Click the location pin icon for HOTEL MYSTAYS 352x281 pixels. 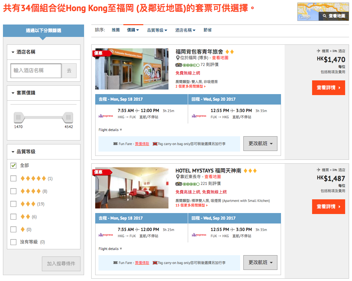tap(178, 177)
